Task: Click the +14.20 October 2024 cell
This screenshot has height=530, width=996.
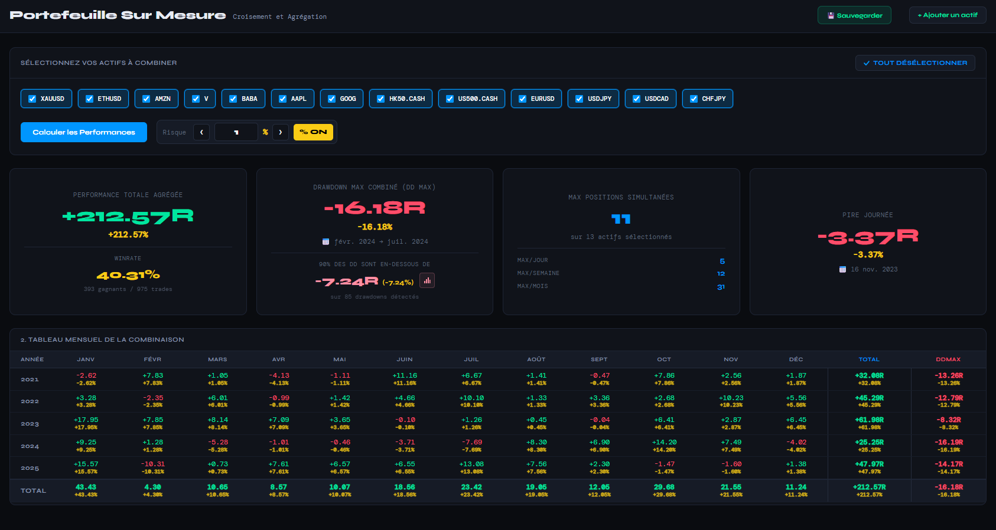Action: click(x=664, y=442)
